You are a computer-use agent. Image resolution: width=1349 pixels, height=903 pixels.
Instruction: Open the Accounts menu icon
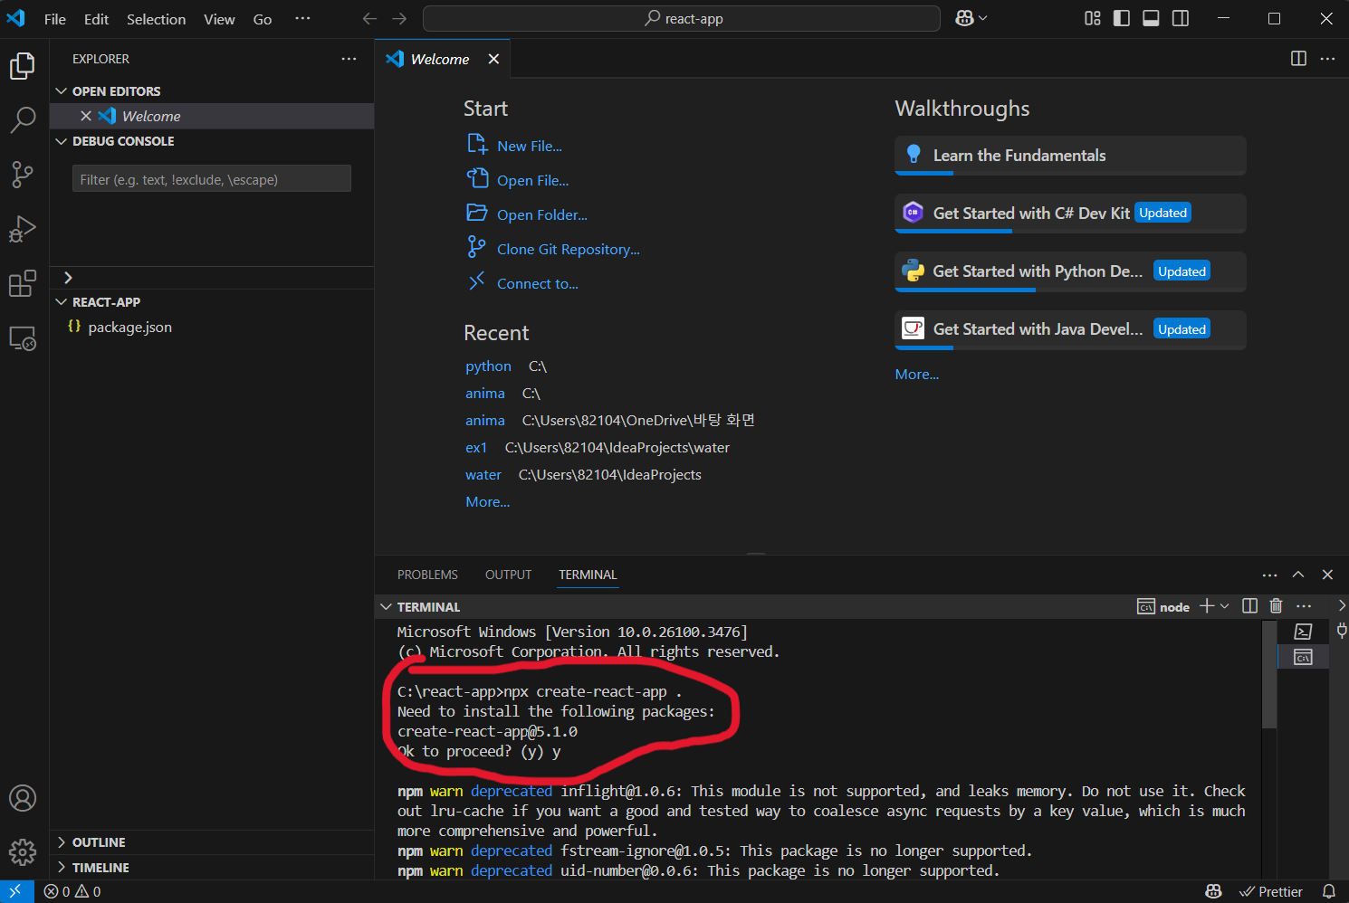tap(23, 798)
